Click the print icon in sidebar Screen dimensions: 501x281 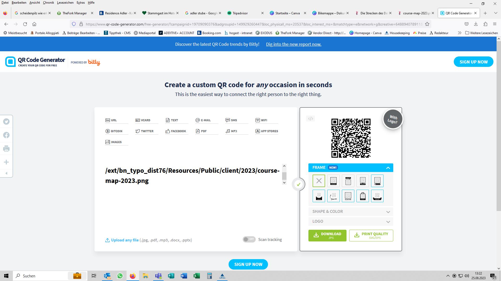[6, 149]
